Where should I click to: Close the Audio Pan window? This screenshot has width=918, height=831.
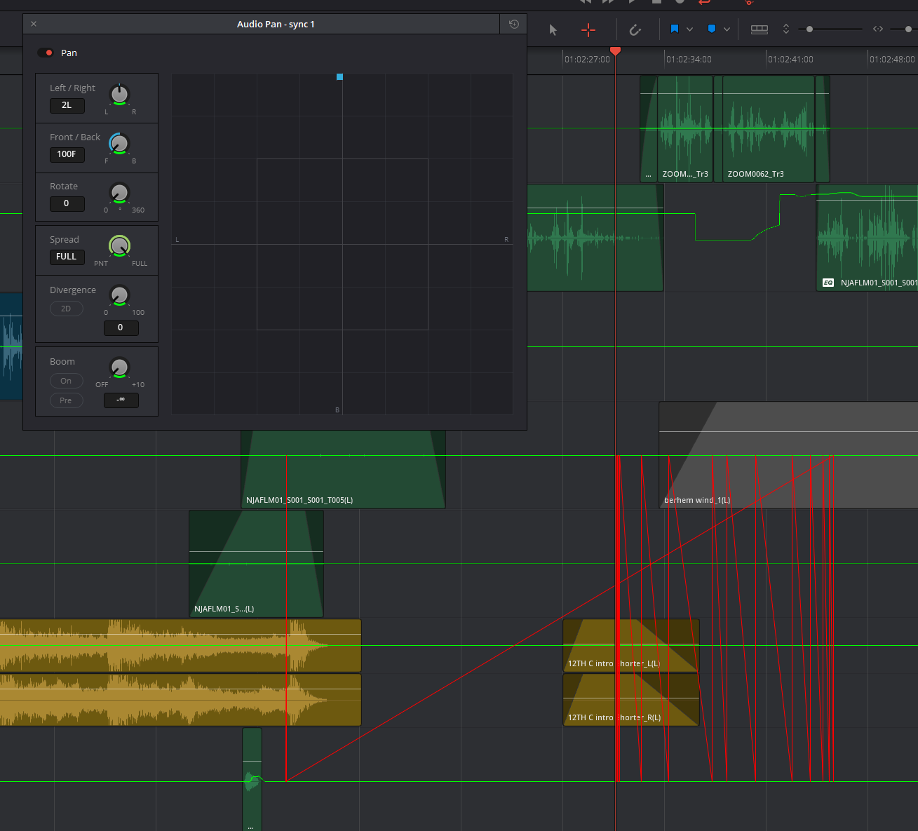click(34, 24)
